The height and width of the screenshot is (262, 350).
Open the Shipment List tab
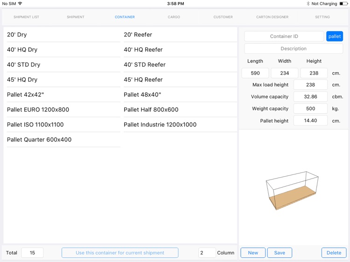click(x=26, y=17)
